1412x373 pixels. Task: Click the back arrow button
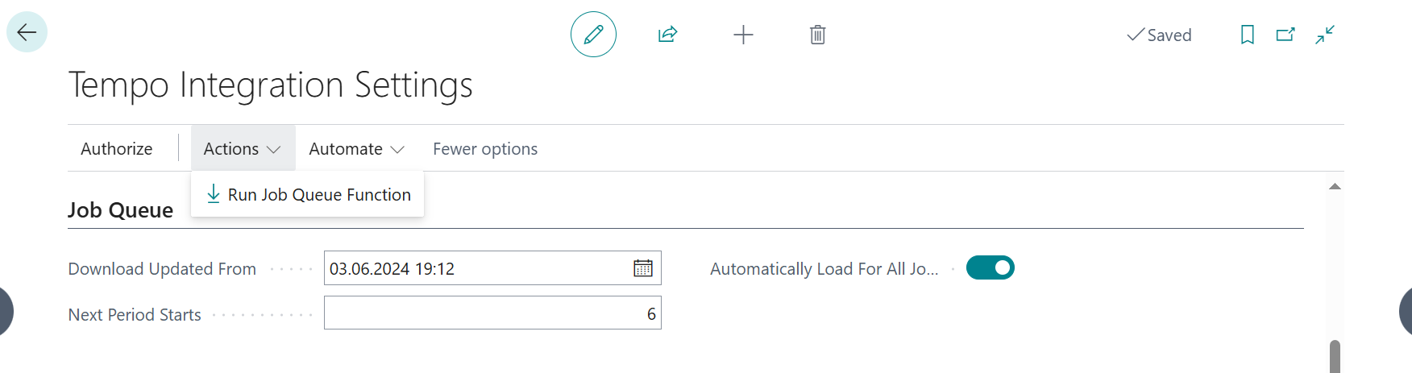click(x=27, y=32)
